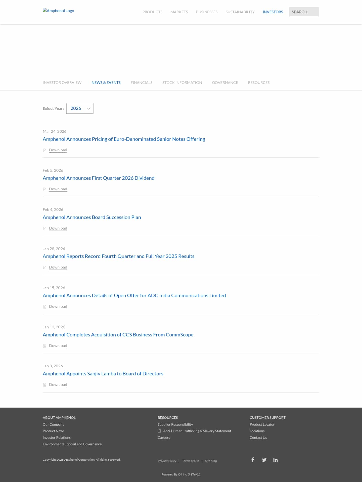Open Record Fourth Quarter 2025 Results headline
This screenshot has width=362, height=482.
coord(118,256)
